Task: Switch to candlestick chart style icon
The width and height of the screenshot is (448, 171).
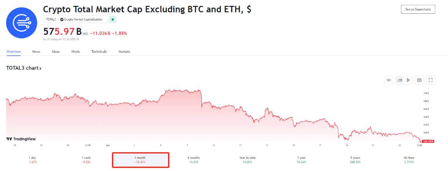Action: [408, 80]
